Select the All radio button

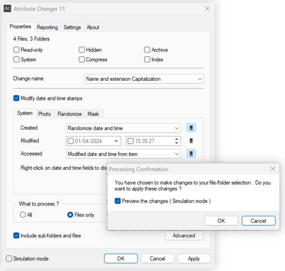tap(23, 215)
